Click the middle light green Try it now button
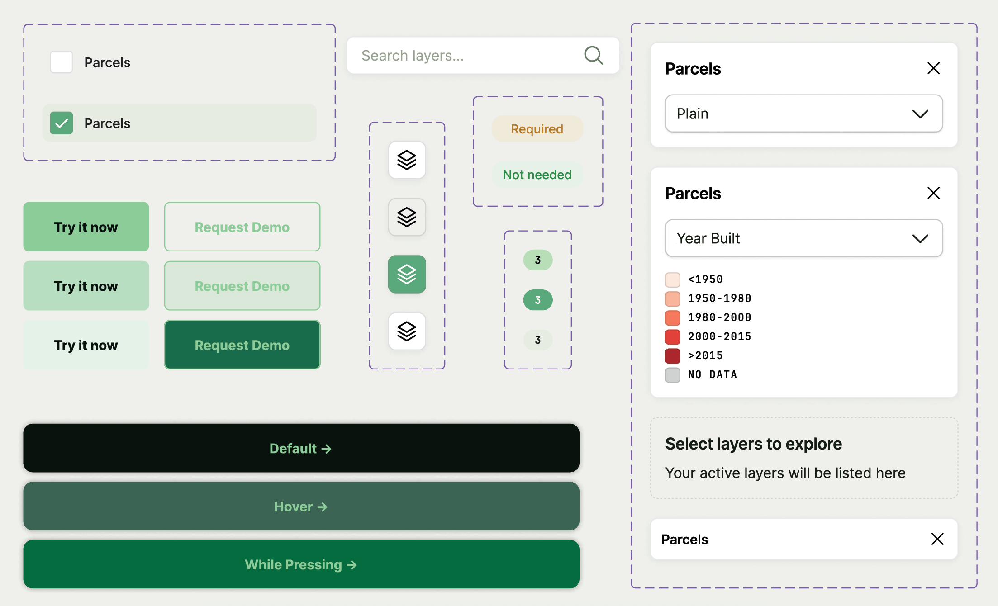The height and width of the screenshot is (606, 998). [x=86, y=286]
